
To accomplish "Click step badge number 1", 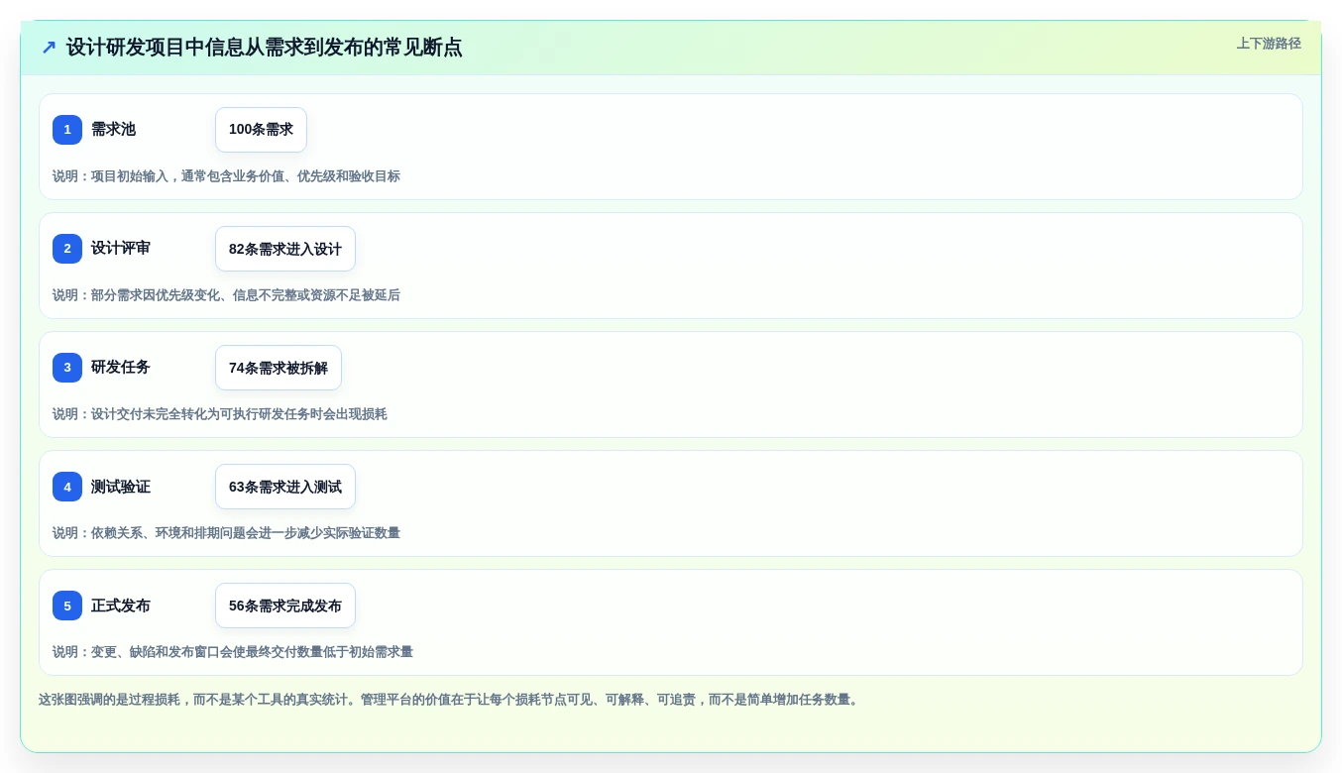I will click(x=67, y=130).
